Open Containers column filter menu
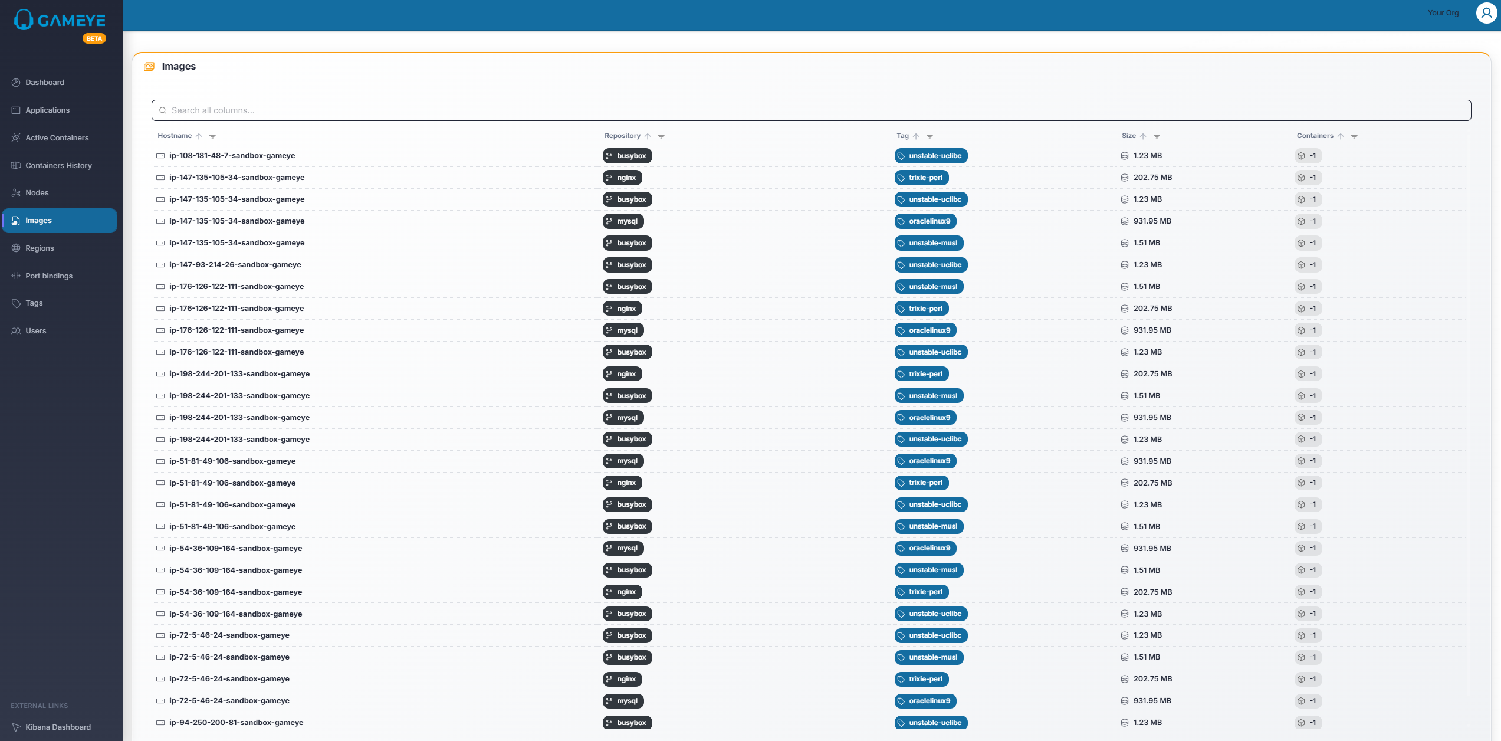Image resolution: width=1501 pixels, height=741 pixels. 1354,136
